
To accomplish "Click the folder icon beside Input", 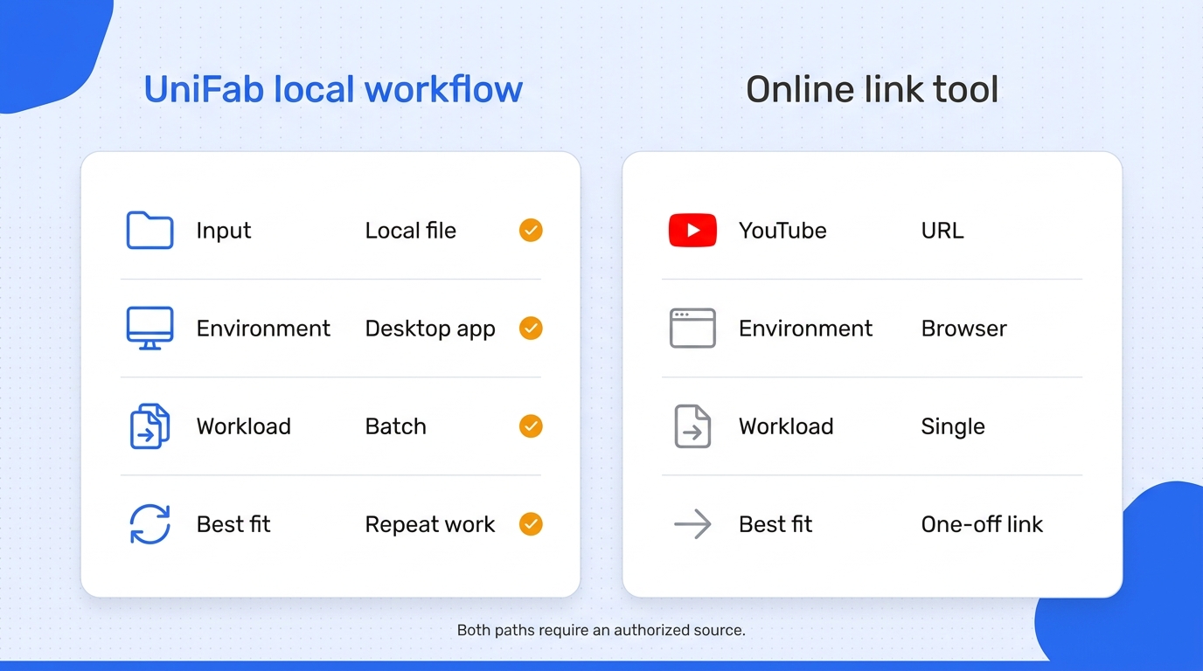I will tap(150, 231).
